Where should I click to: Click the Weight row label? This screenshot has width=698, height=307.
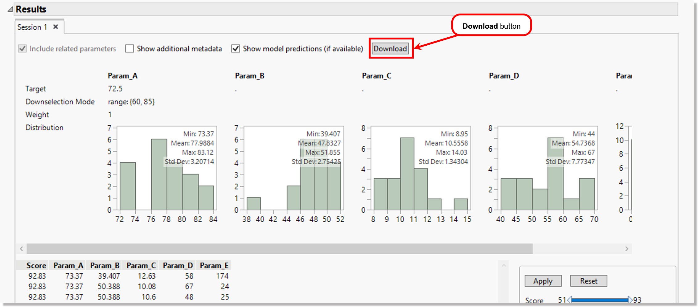[x=37, y=115]
